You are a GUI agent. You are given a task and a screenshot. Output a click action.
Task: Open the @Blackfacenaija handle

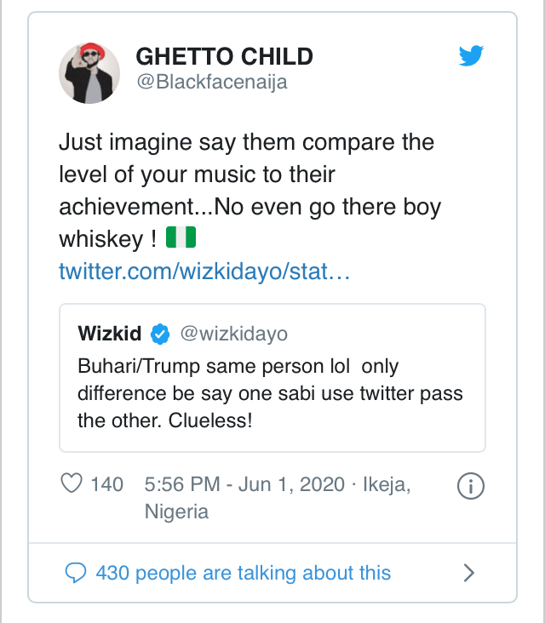click(x=211, y=83)
